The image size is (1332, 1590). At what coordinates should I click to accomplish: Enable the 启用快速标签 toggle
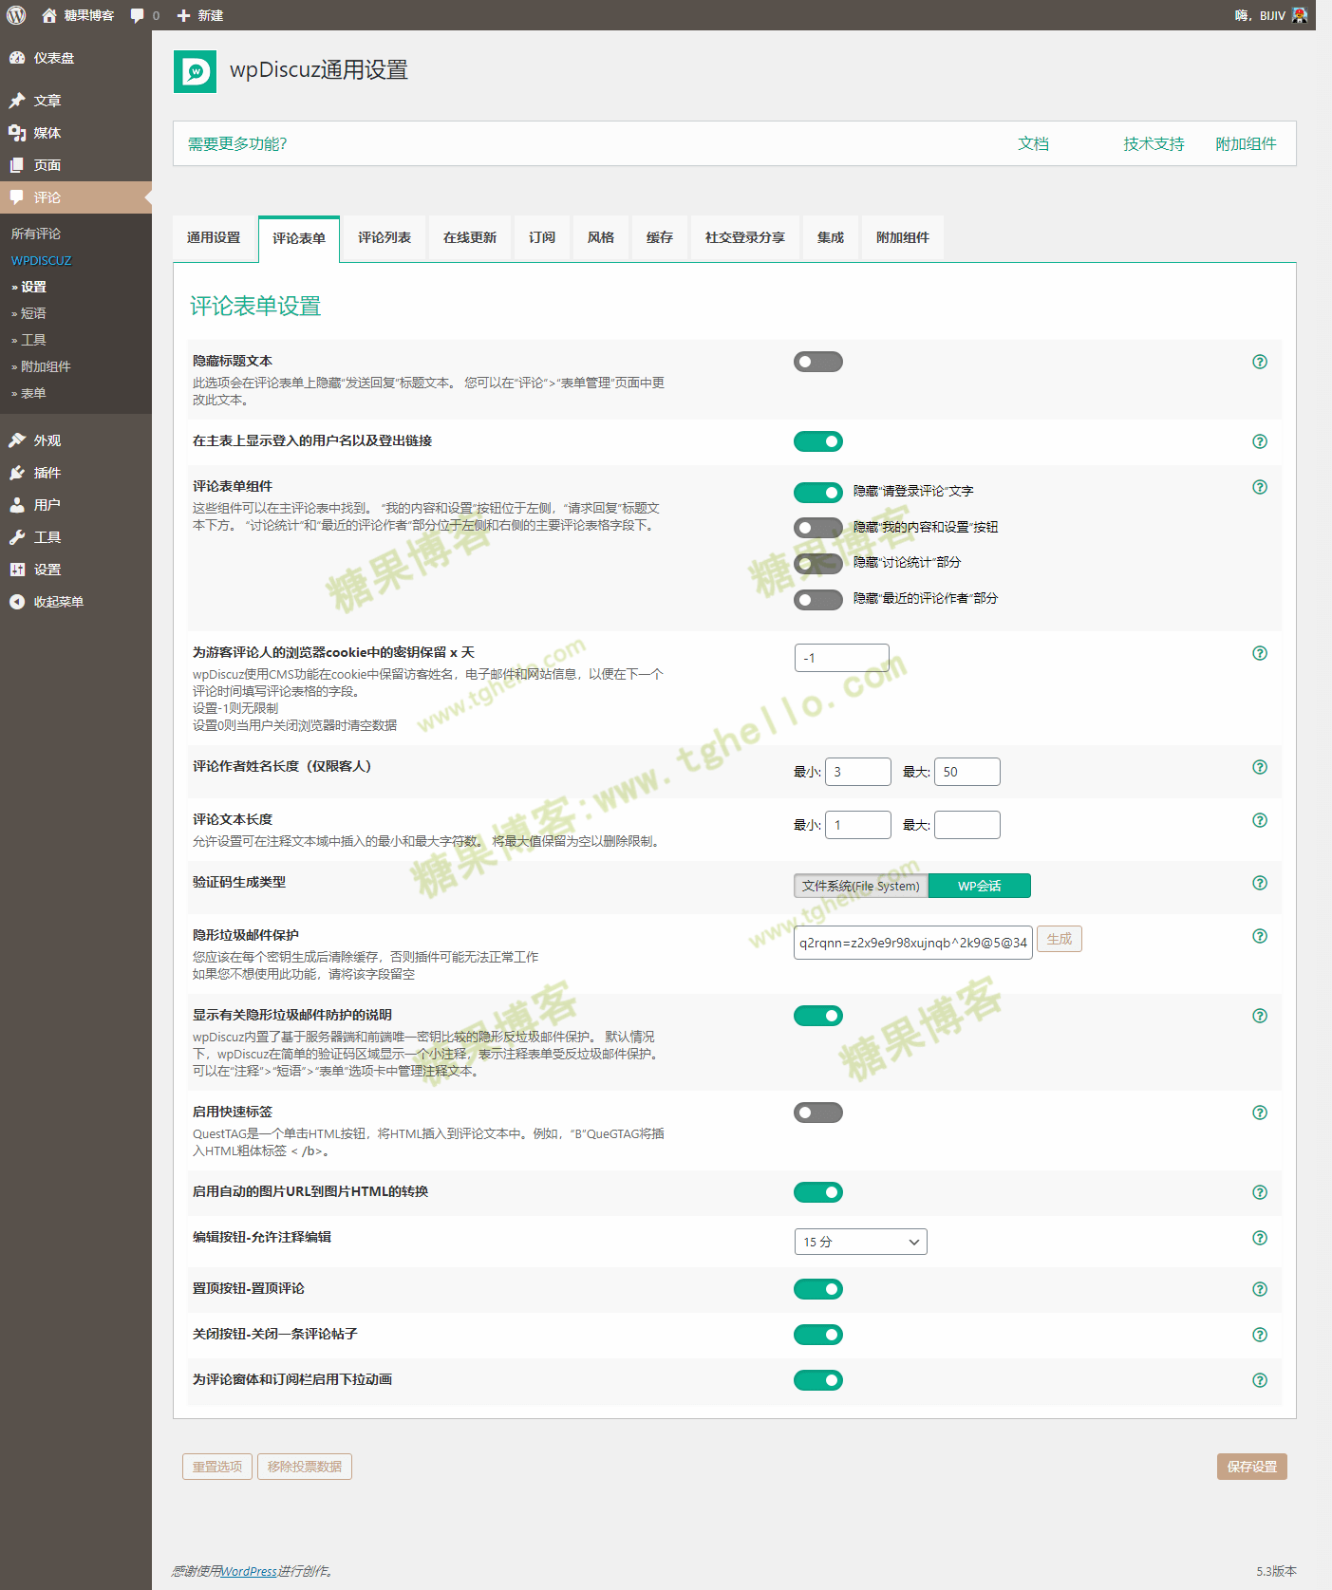[818, 1113]
